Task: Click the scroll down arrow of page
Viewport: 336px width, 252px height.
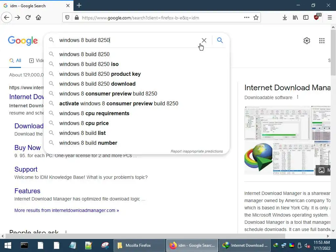Action: pyautogui.click(x=333, y=231)
